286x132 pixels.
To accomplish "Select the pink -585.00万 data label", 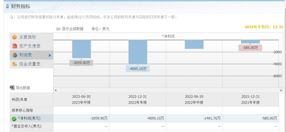I will coord(250,48).
